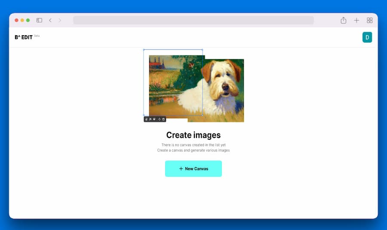Image resolution: width=387 pixels, height=230 pixels.
Task: Go forward with the right chevron
Action: [x=59, y=20]
